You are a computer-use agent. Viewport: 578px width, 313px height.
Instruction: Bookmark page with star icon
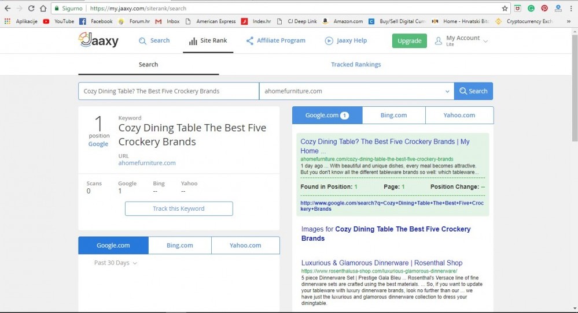pos(505,8)
